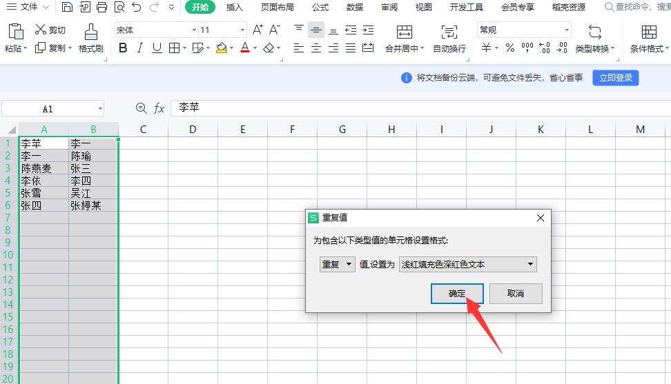Toggle bold formatting
Image resolution: width=671 pixels, height=384 pixels.
[123, 48]
